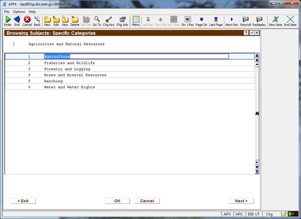Click the Rescroll toolbar icon

pos(246,19)
